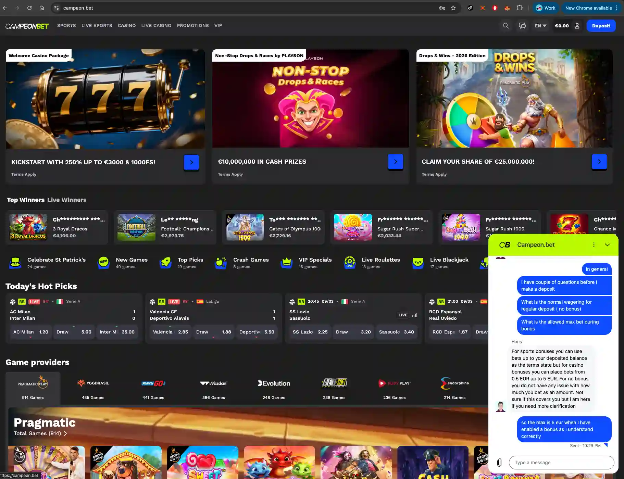Open the live chat icon in header

[x=522, y=26]
